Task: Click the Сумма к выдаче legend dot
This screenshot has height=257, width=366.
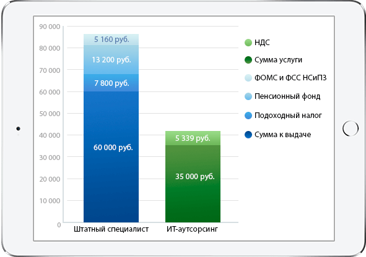Action: point(248,135)
